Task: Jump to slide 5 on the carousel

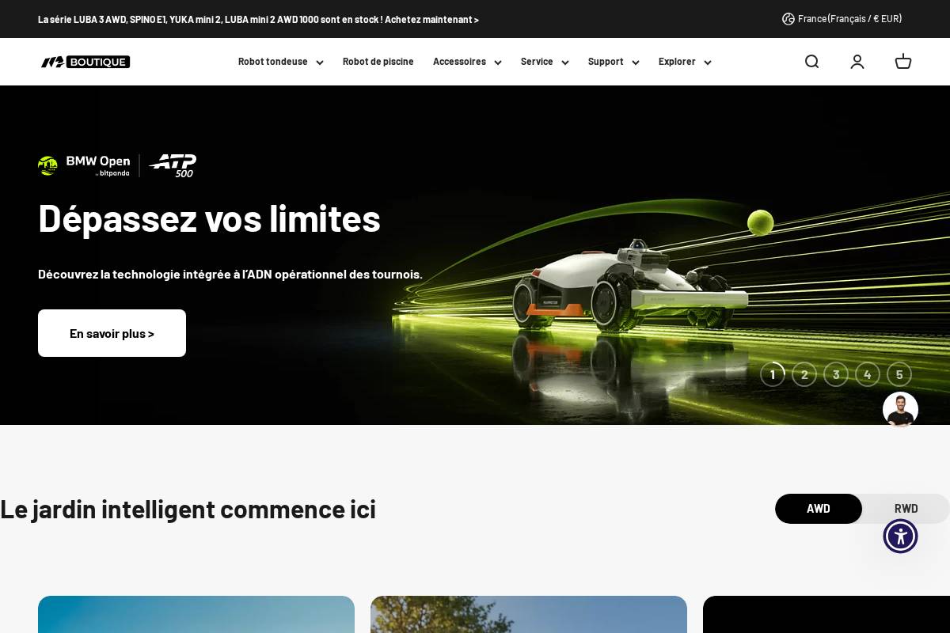Action: 899,374
